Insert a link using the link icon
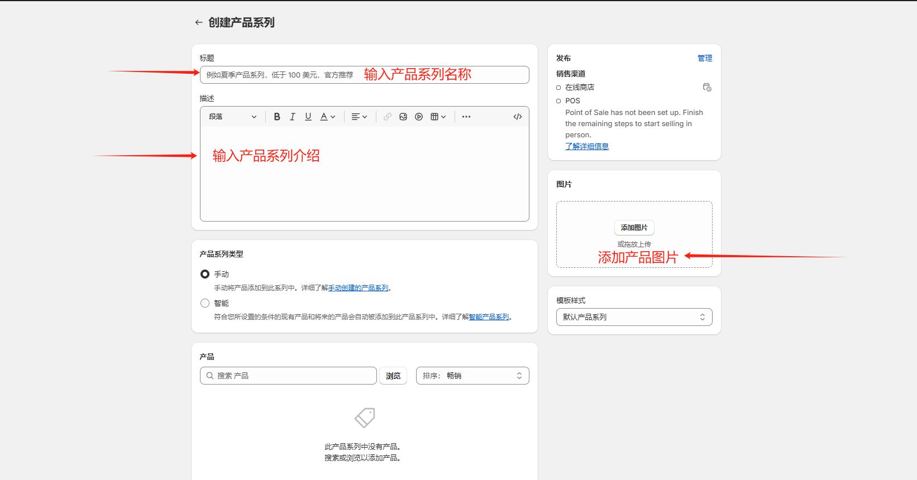 (388, 117)
